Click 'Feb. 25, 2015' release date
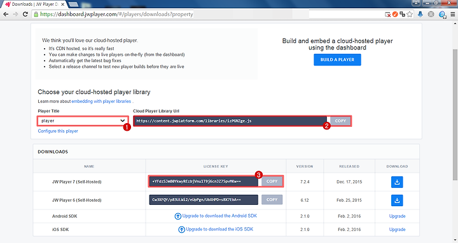 [349, 200]
